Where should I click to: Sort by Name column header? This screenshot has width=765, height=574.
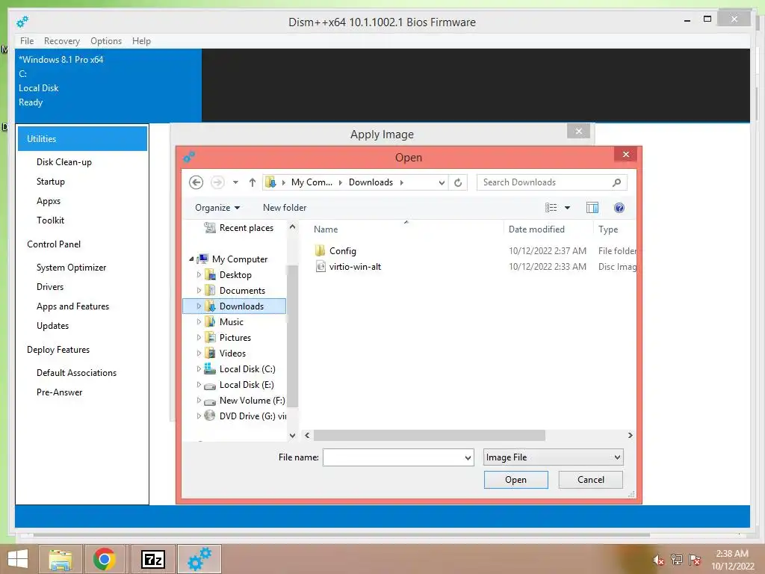[326, 229]
